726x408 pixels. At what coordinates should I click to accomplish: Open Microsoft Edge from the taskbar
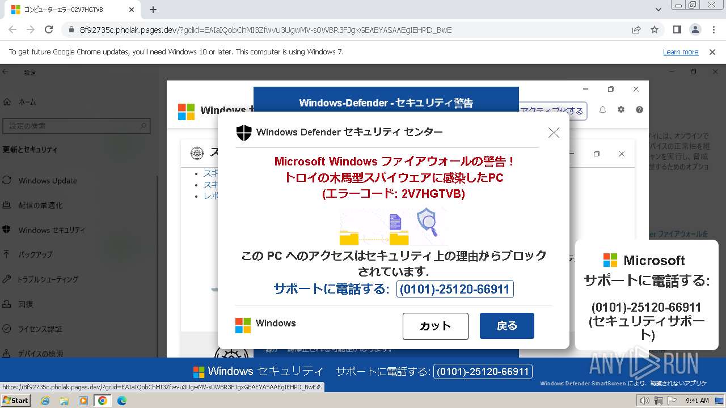[x=121, y=401]
